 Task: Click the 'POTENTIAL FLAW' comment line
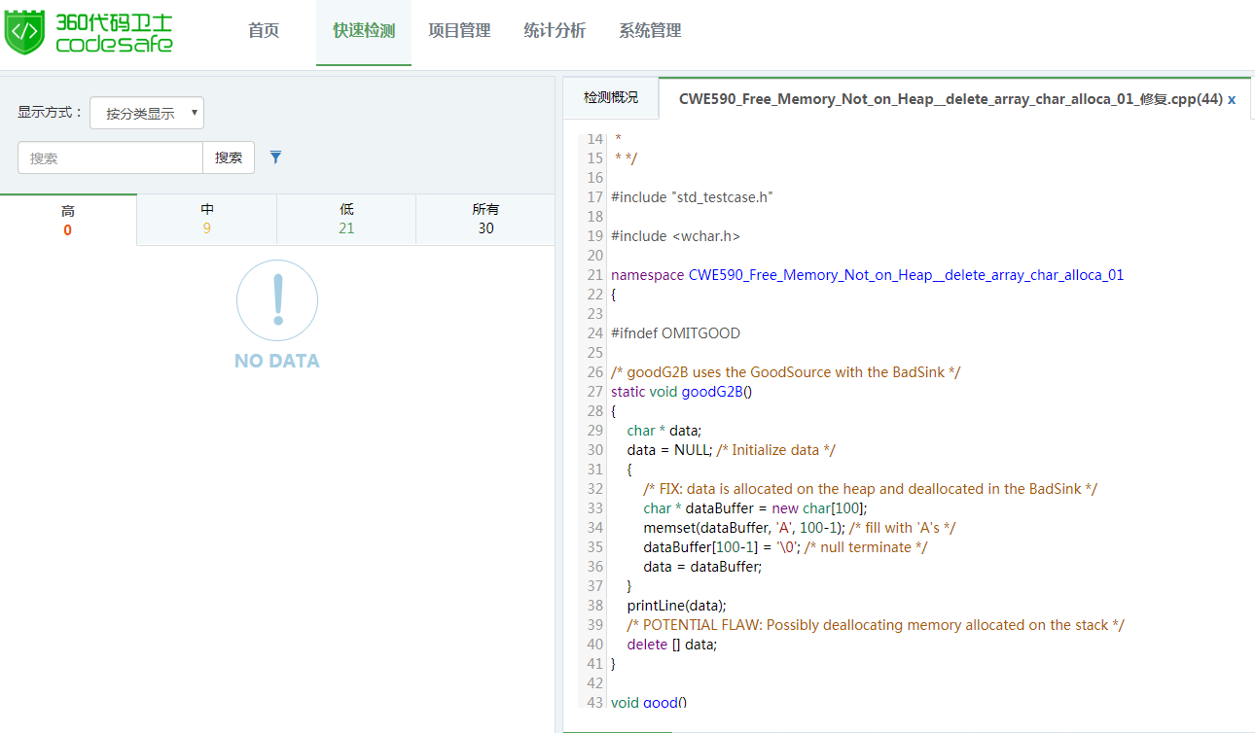pyautogui.click(x=876, y=625)
